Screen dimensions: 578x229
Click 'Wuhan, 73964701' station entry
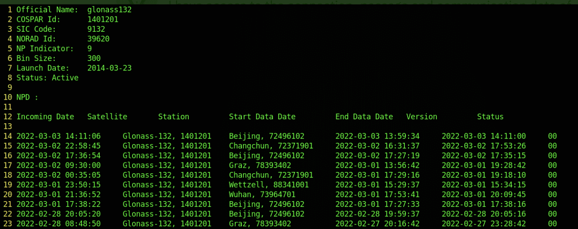(x=262, y=195)
